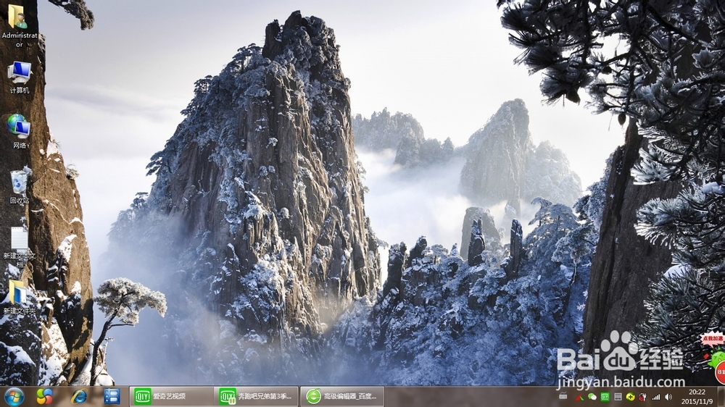Select the 新建文本文档 text file icon

pyautogui.click(x=20, y=248)
